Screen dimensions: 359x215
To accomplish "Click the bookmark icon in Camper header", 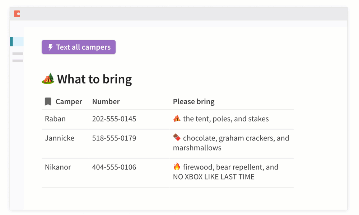I will coord(48,102).
